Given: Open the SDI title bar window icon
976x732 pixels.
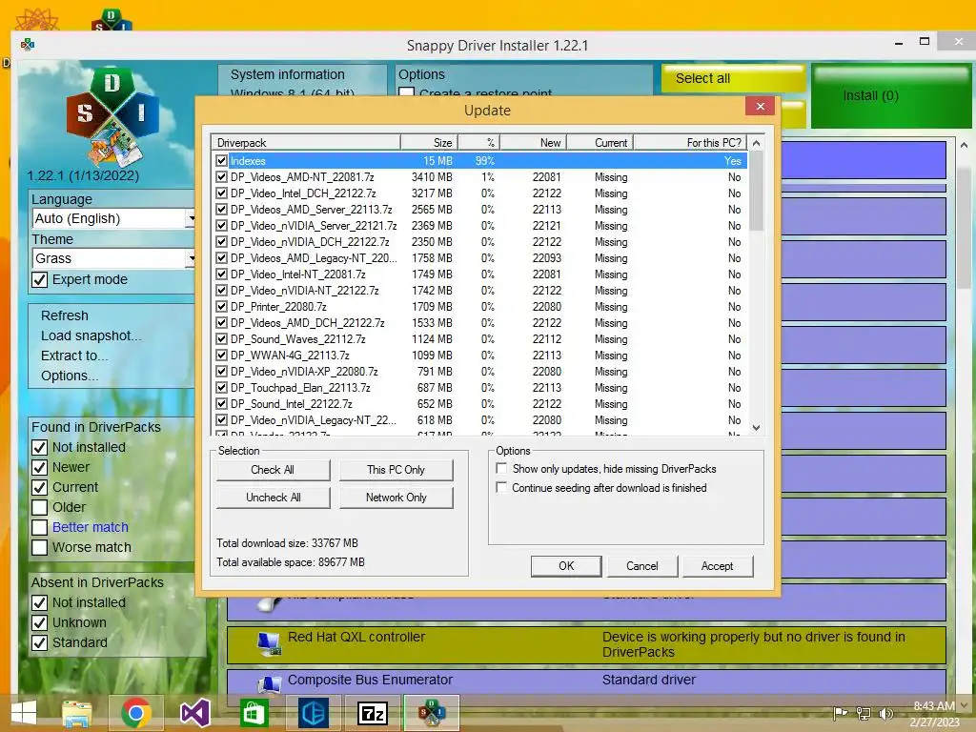Looking at the screenshot, I should [x=28, y=44].
